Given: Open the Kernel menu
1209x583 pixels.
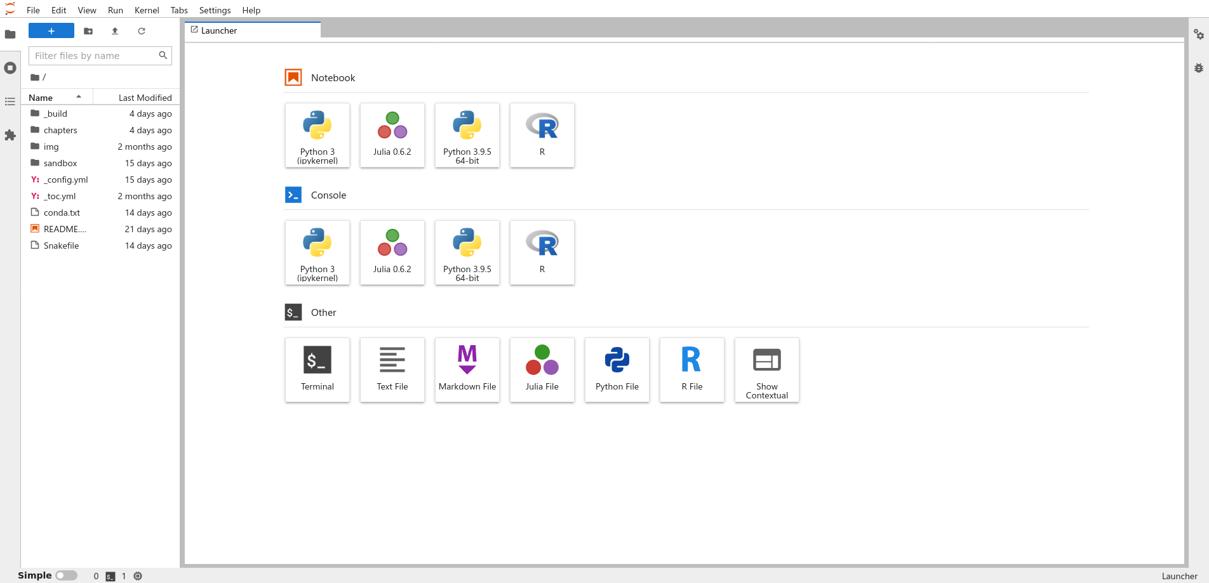Looking at the screenshot, I should point(147,10).
